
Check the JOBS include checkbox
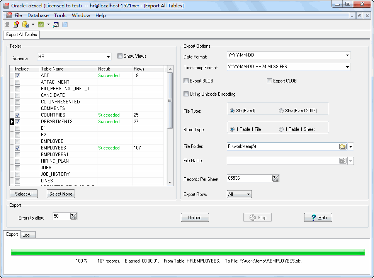coord(18,168)
